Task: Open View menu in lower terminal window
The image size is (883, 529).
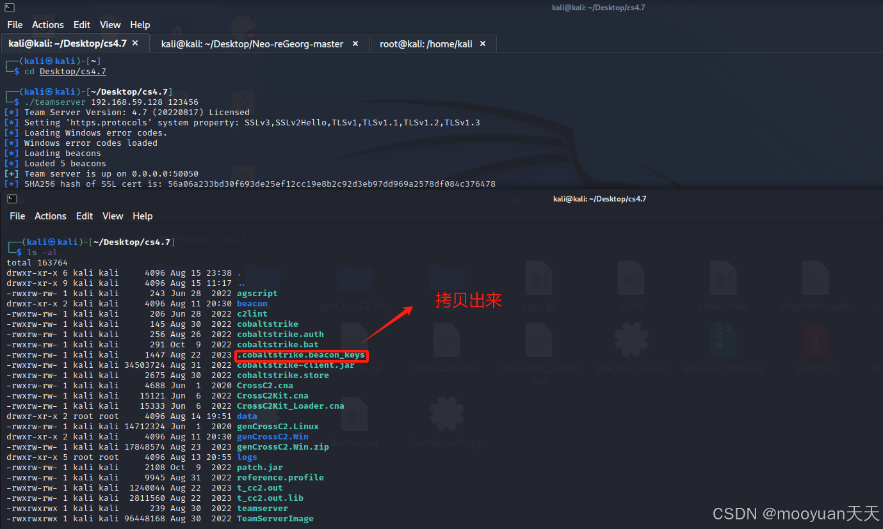Action: [x=113, y=216]
